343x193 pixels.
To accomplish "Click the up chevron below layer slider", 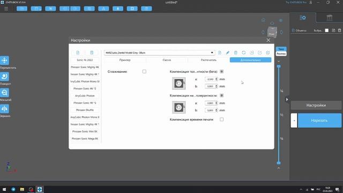I will point(279,168).
